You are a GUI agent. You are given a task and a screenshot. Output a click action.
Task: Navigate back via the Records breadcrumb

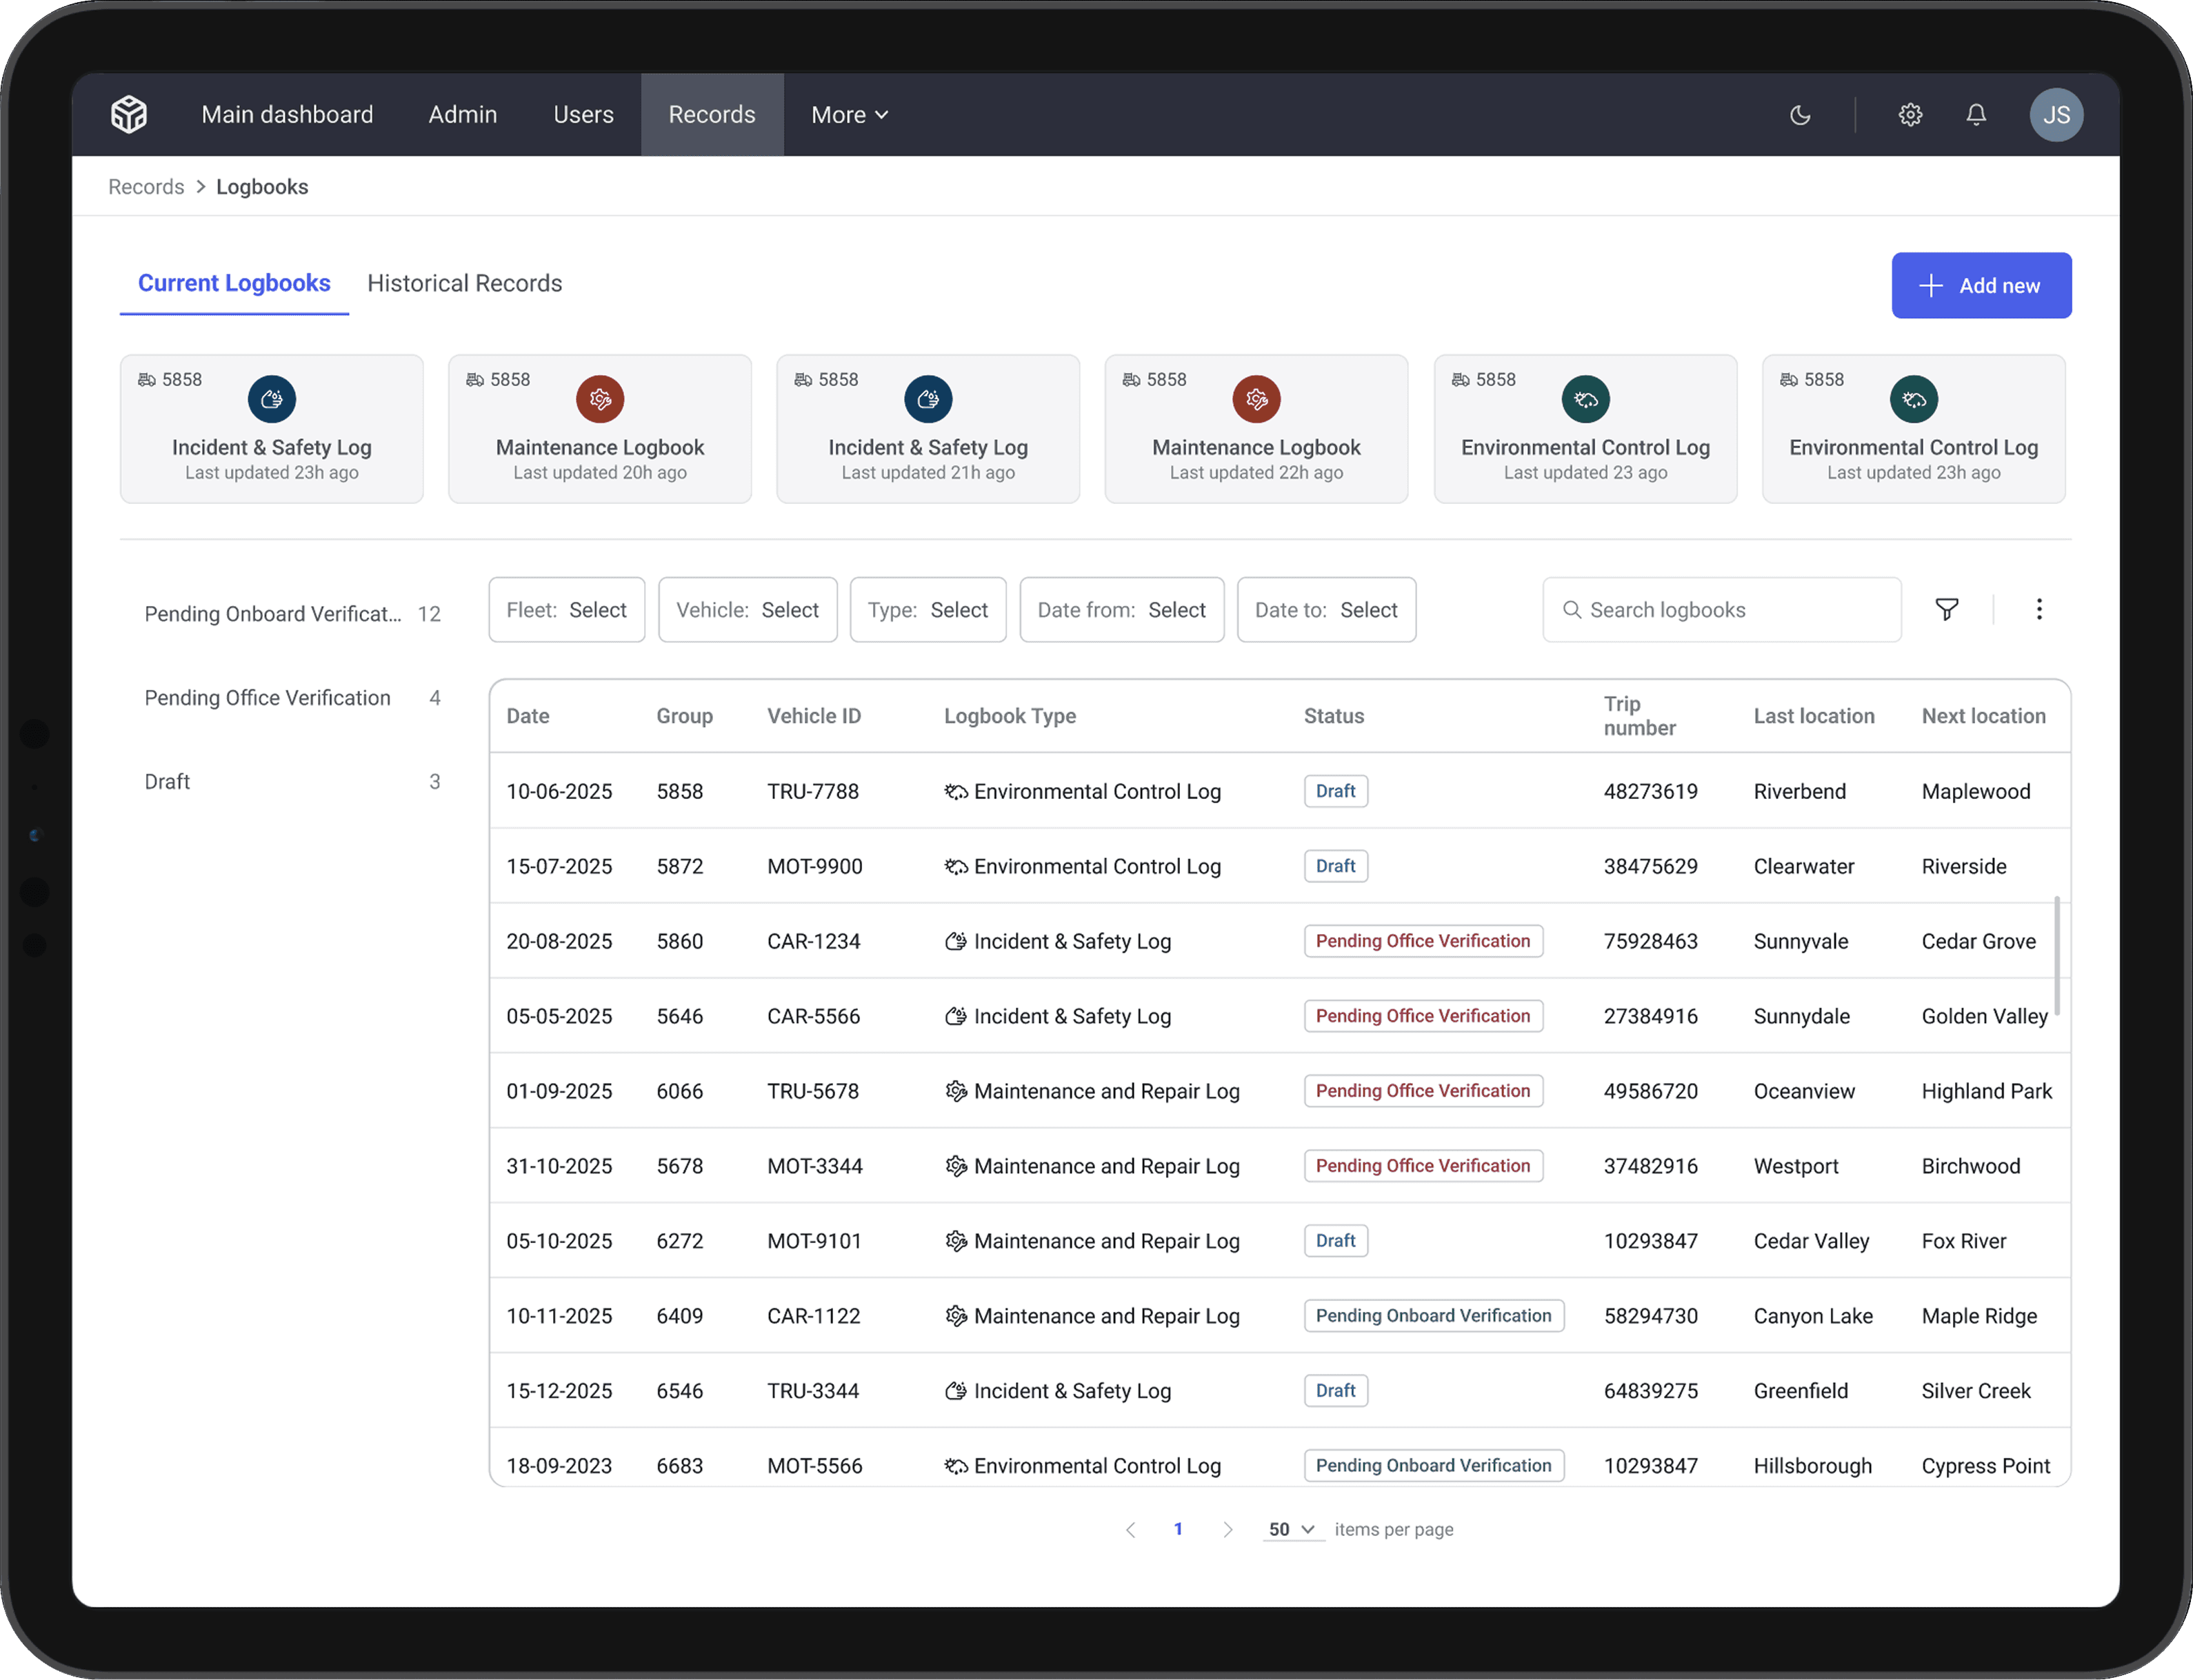pos(145,186)
